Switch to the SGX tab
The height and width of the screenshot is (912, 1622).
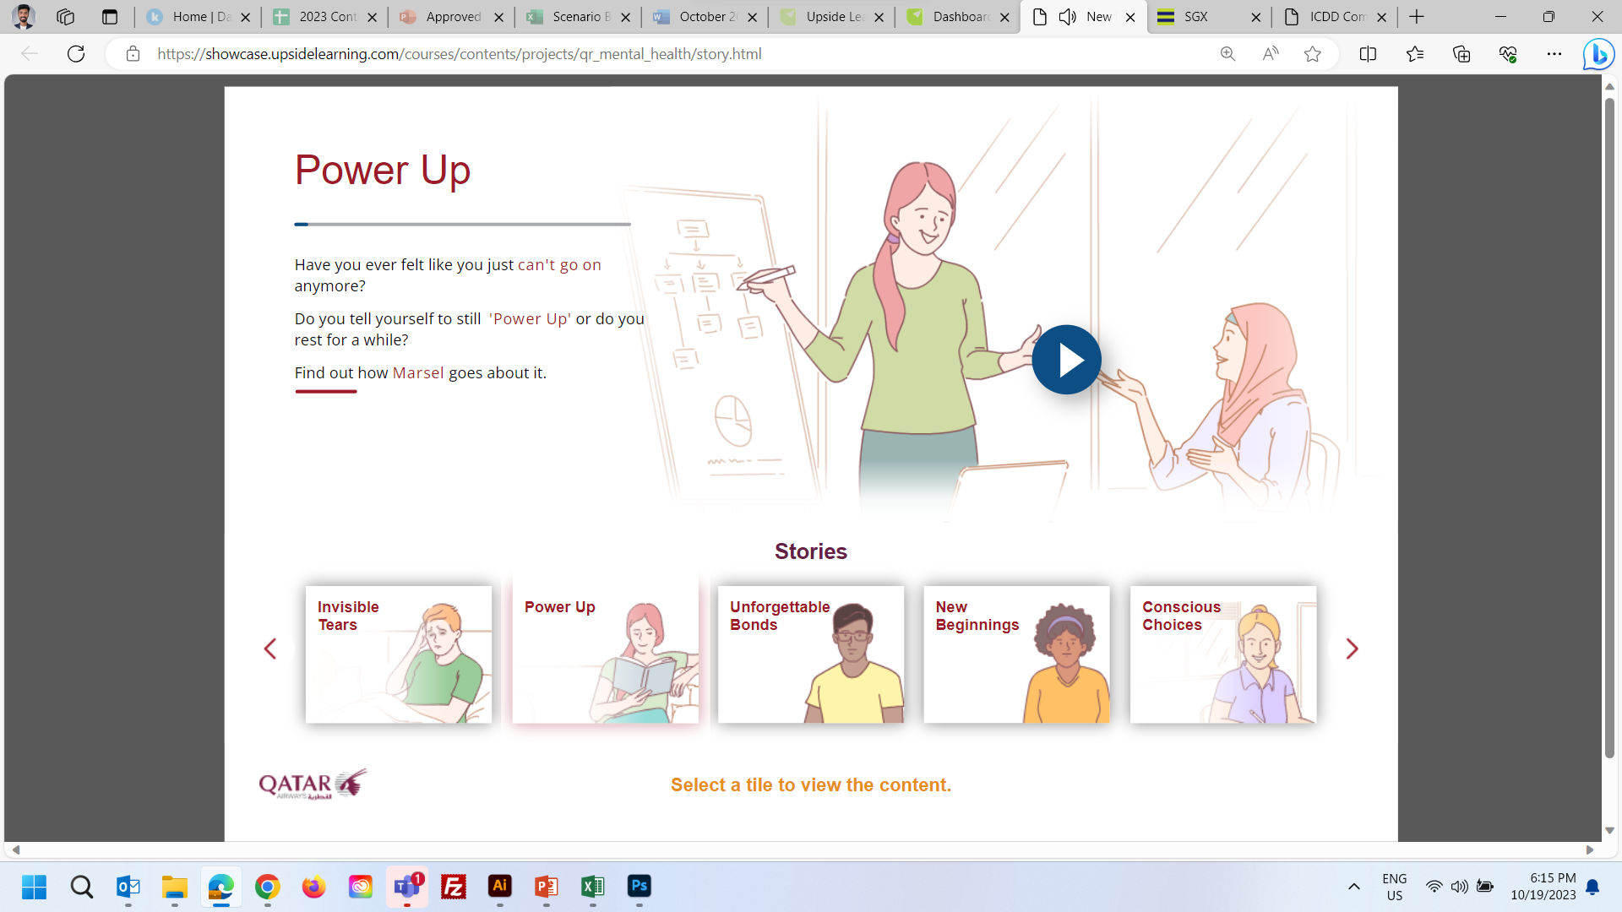[1196, 17]
